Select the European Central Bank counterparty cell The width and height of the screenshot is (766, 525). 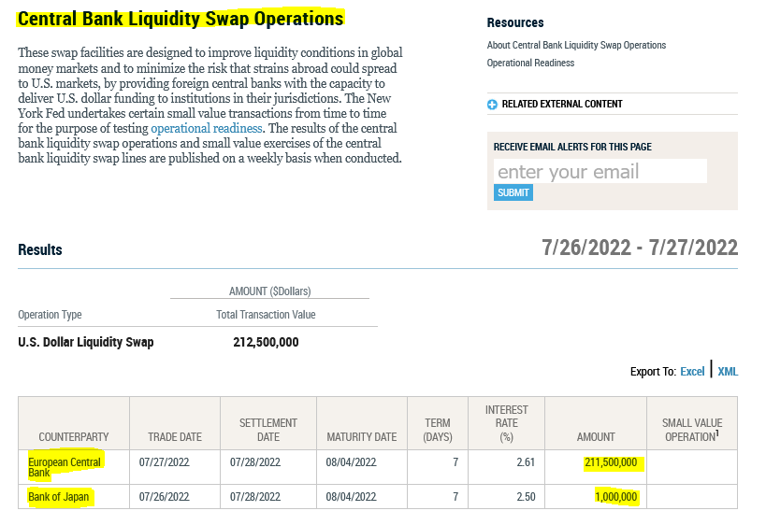point(74,467)
